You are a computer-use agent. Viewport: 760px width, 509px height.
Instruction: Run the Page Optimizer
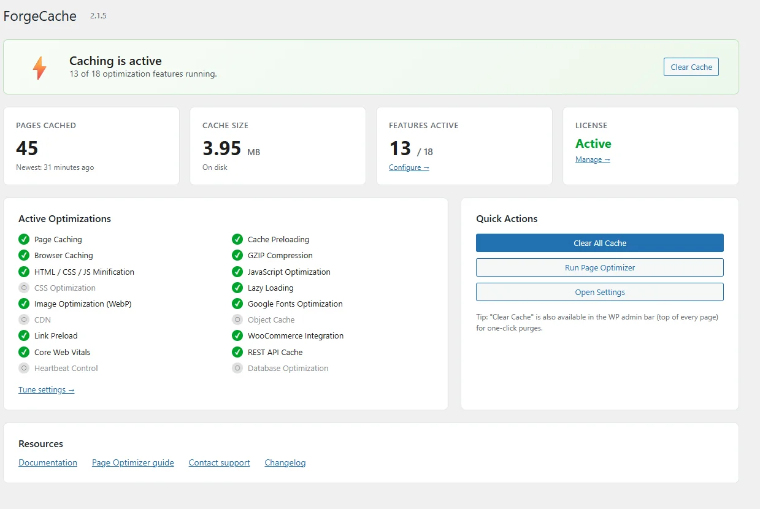click(600, 267)
